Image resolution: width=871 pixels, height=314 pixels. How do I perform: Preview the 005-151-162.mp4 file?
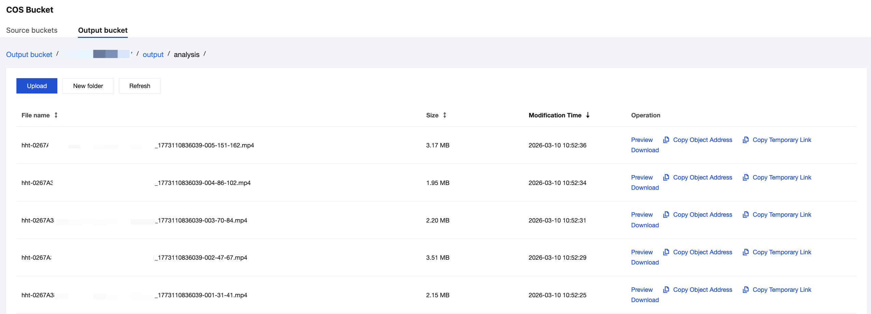click(x=641, y=140)
